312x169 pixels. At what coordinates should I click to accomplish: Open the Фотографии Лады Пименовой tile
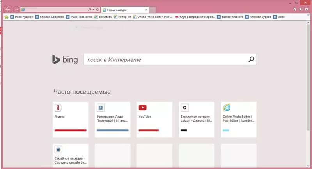tap(112, 120)
